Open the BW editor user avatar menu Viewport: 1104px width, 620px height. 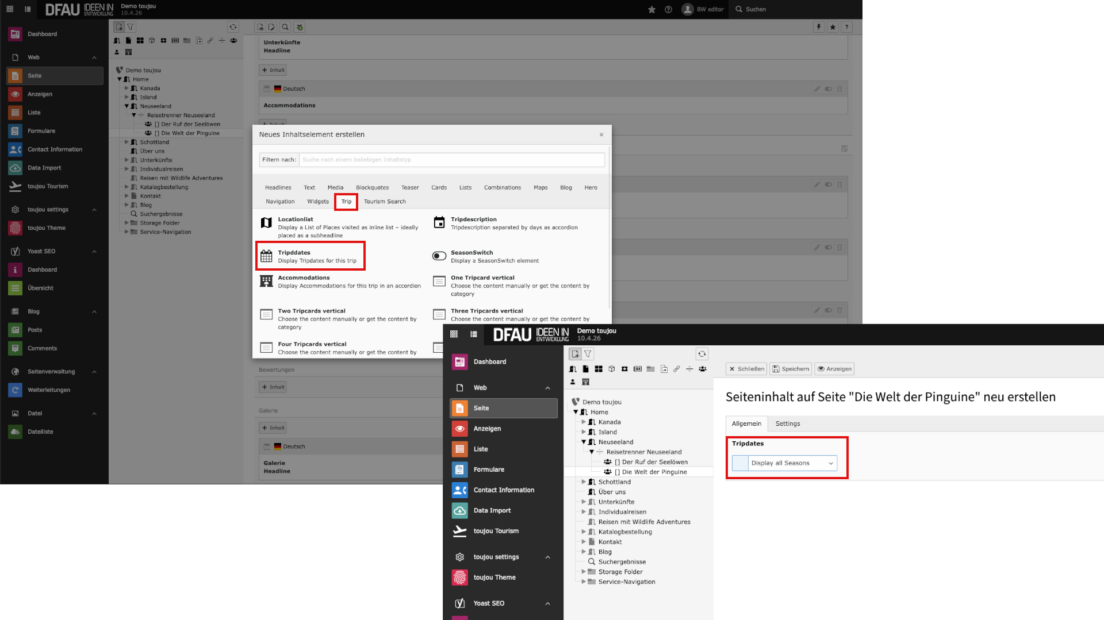(x=688, y=9)
